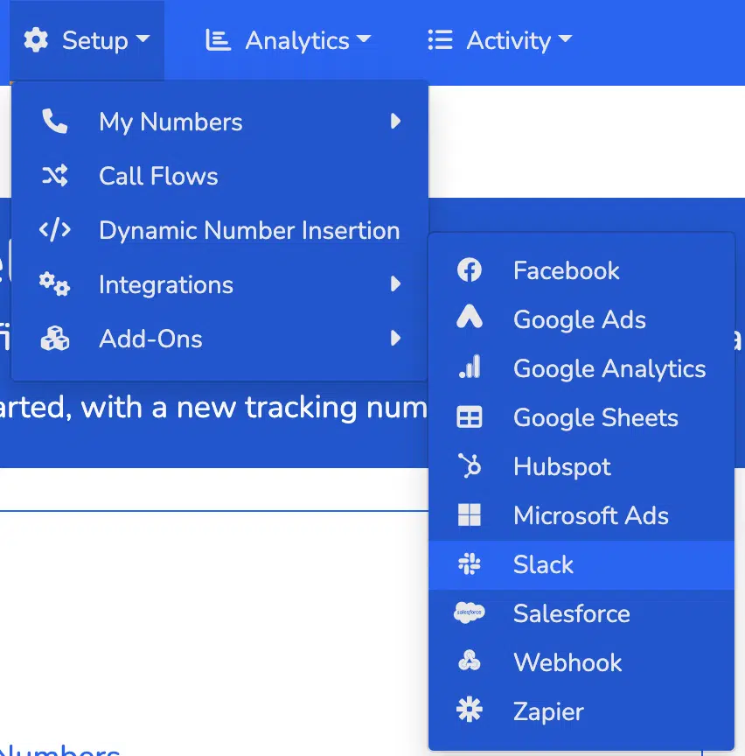Choose the Facebook integration
745x756 pixels.
tap(581, 270)
